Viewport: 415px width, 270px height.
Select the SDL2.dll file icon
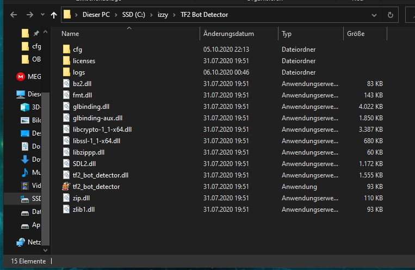click(x=66, y=164)
